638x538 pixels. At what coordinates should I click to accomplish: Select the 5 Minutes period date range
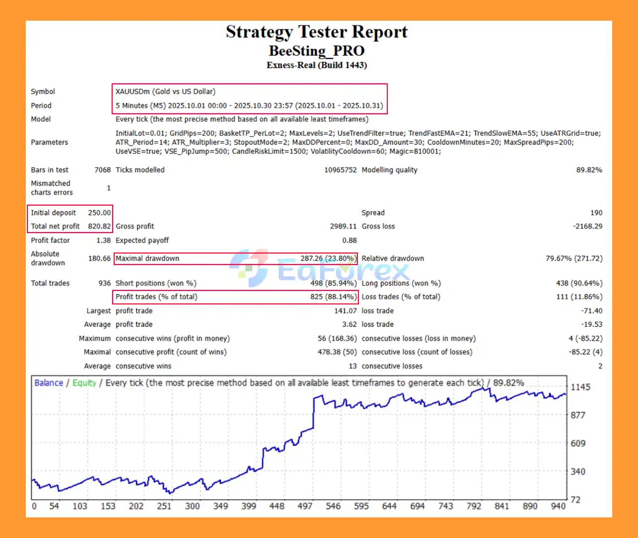(x=249, y=105)
